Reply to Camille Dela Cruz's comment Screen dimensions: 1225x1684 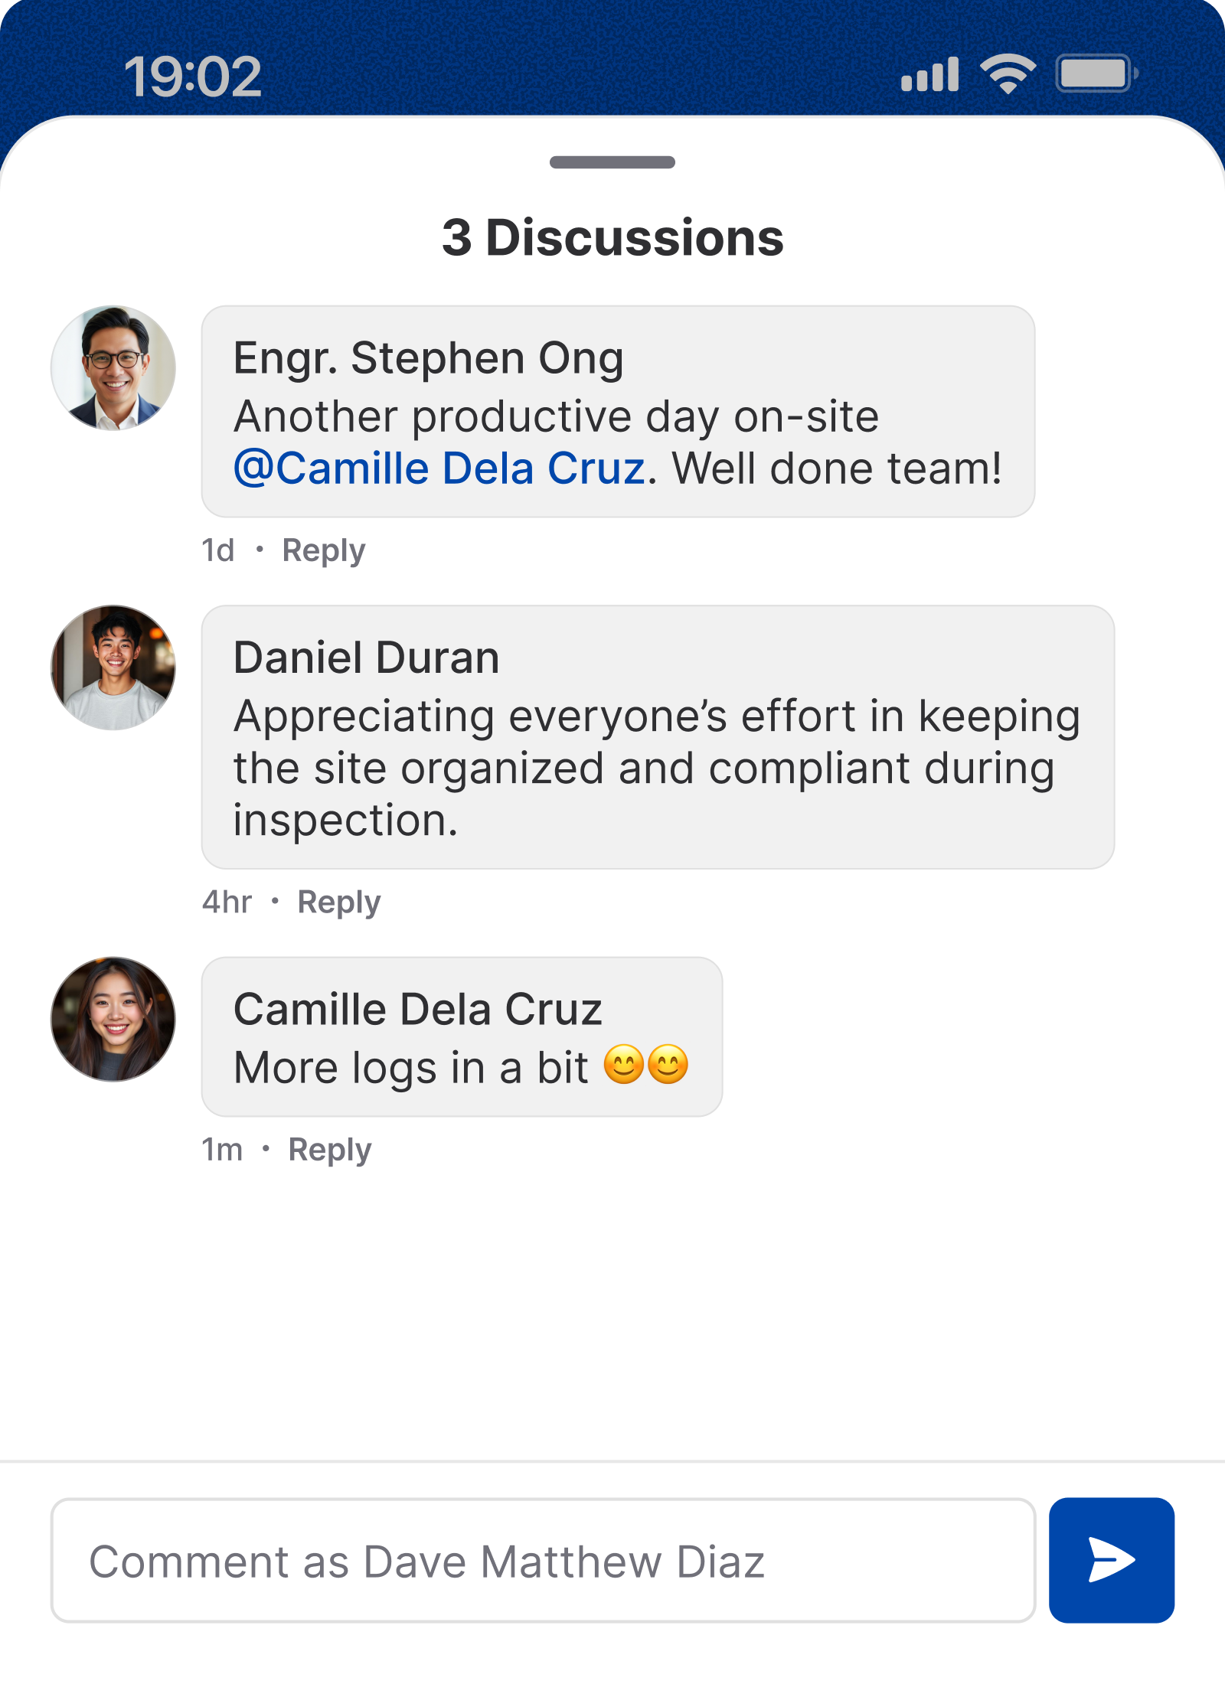(x=329, y=1150)
